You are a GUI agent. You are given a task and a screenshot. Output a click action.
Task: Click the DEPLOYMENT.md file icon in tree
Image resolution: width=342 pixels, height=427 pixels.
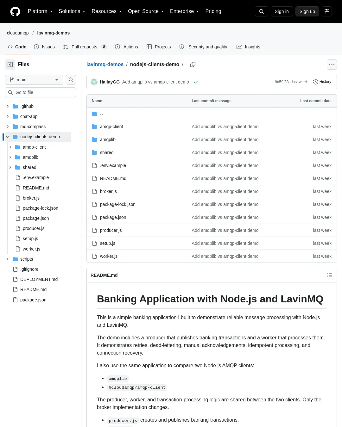tap(15, 279)
